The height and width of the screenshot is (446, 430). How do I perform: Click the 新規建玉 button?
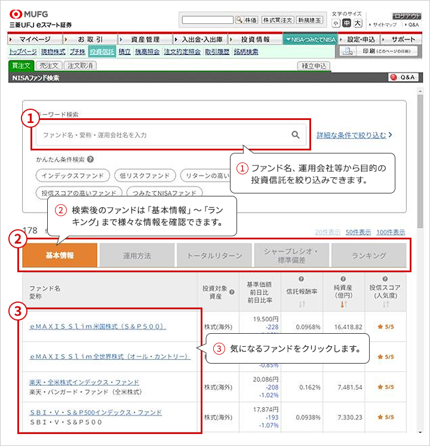click(x=309, y=20)
